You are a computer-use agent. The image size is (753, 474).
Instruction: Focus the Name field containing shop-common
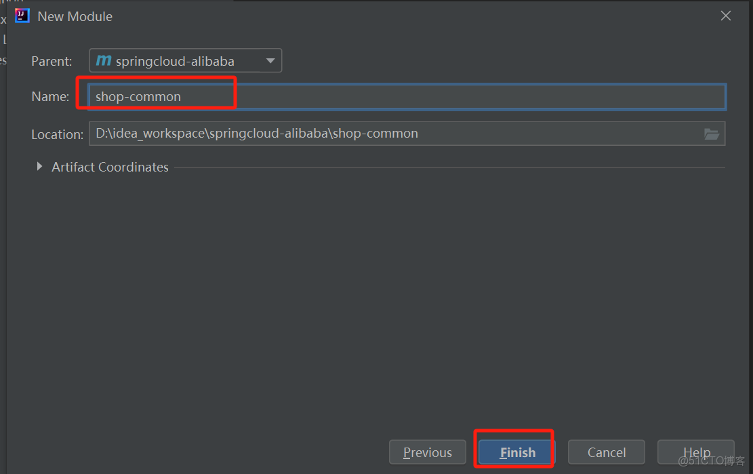click(x=407, y=96)
